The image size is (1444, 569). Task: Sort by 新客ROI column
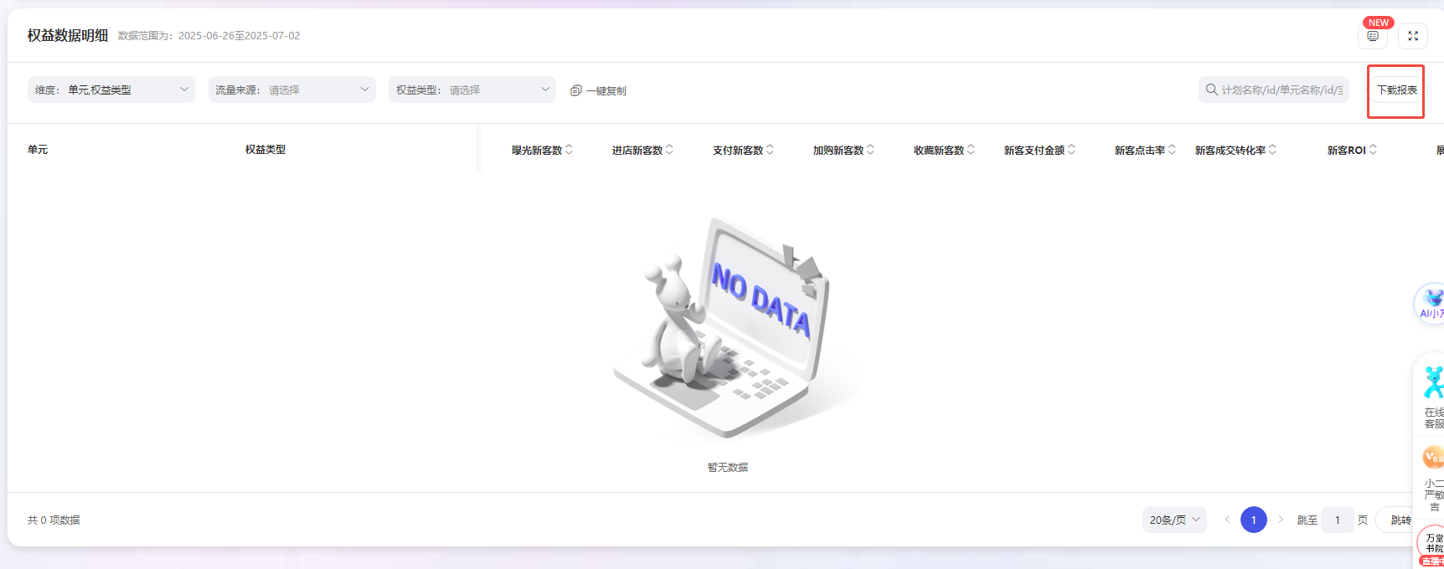click(1374, 150)
